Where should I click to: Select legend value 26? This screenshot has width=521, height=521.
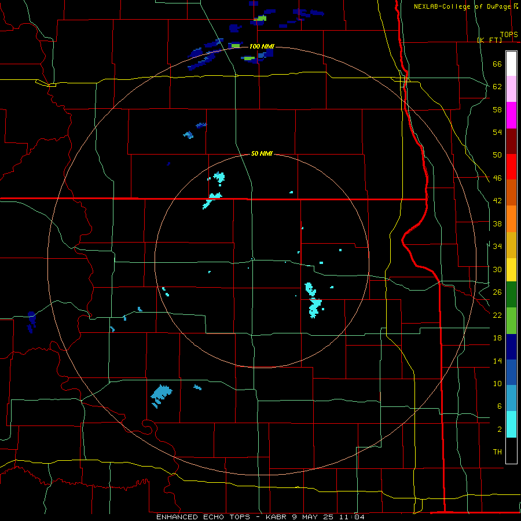(497, 292)
